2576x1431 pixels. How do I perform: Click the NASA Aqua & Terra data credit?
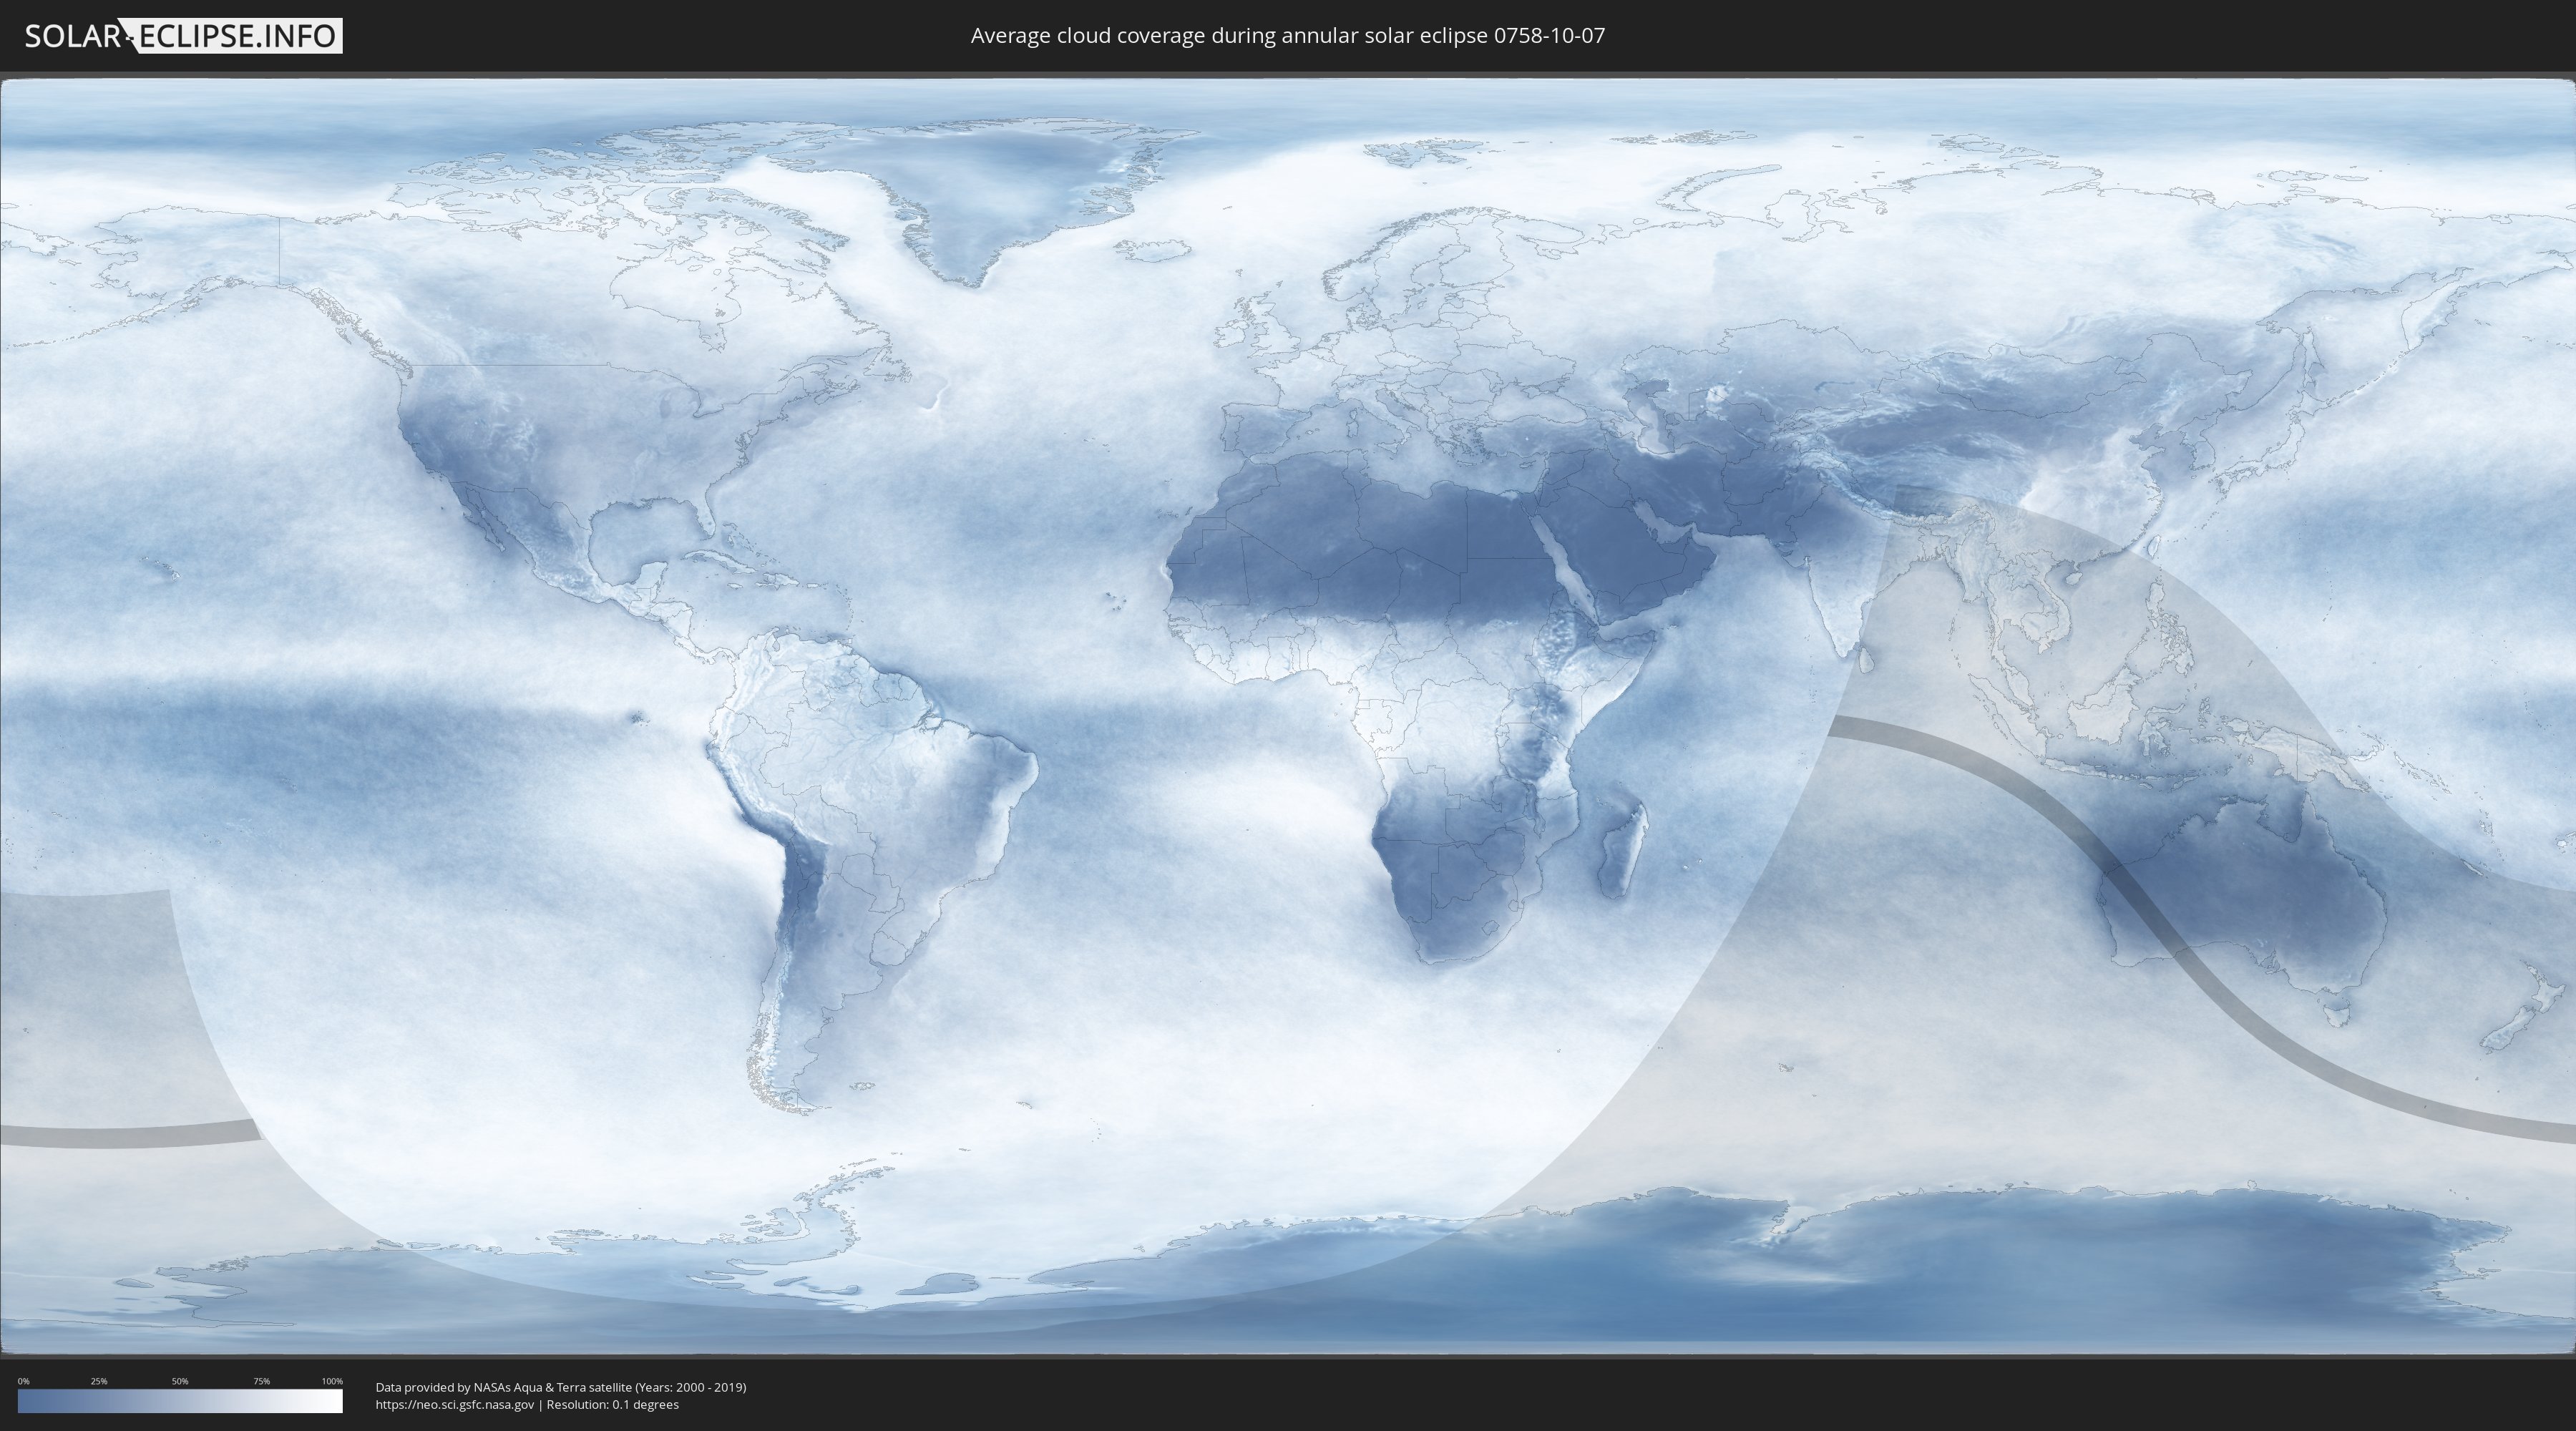pyautogui.click(x=560, y=1387)
